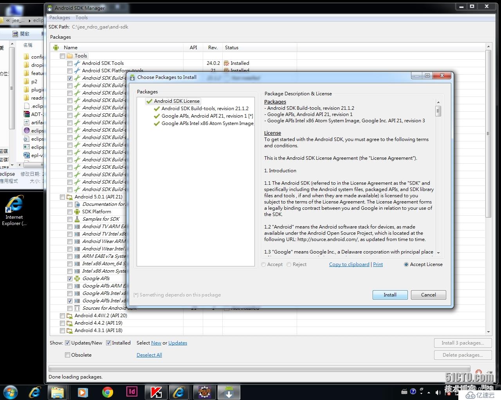Select the Accept License radio button
Image resolution: width=501 pixels, height=400 pixels.
point(406,264)
